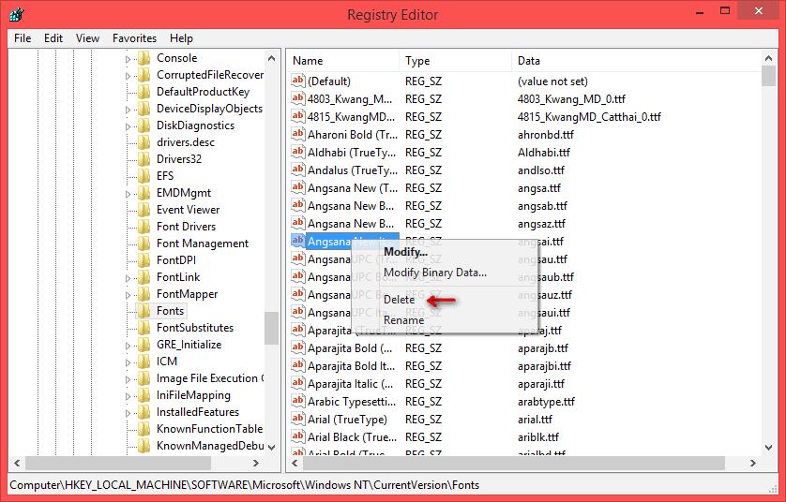Click the ICM folder icon
Screen dimensions: 786x502
[x=144, y=362]
